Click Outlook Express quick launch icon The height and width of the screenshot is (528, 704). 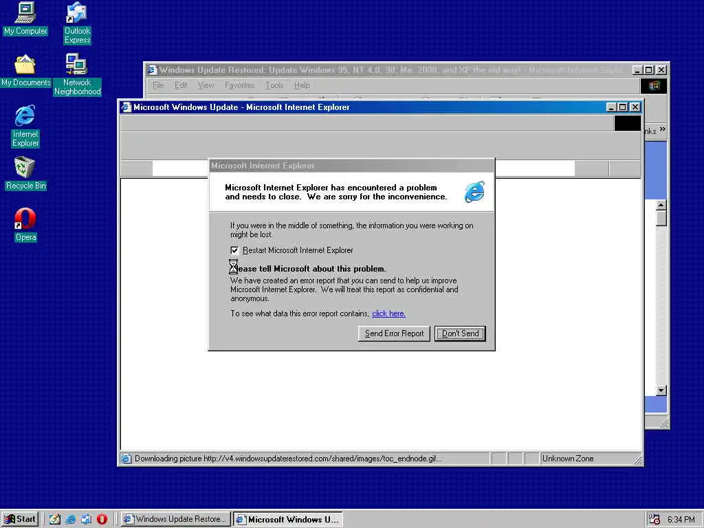click(86, 520)
